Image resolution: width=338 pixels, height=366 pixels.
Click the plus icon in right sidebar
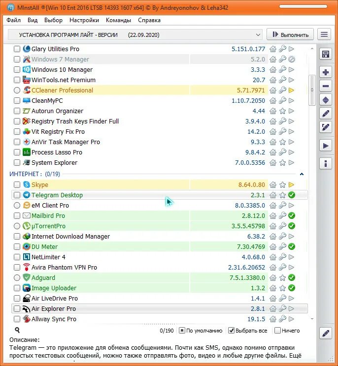pyautogui.click(x=326, y=72)
